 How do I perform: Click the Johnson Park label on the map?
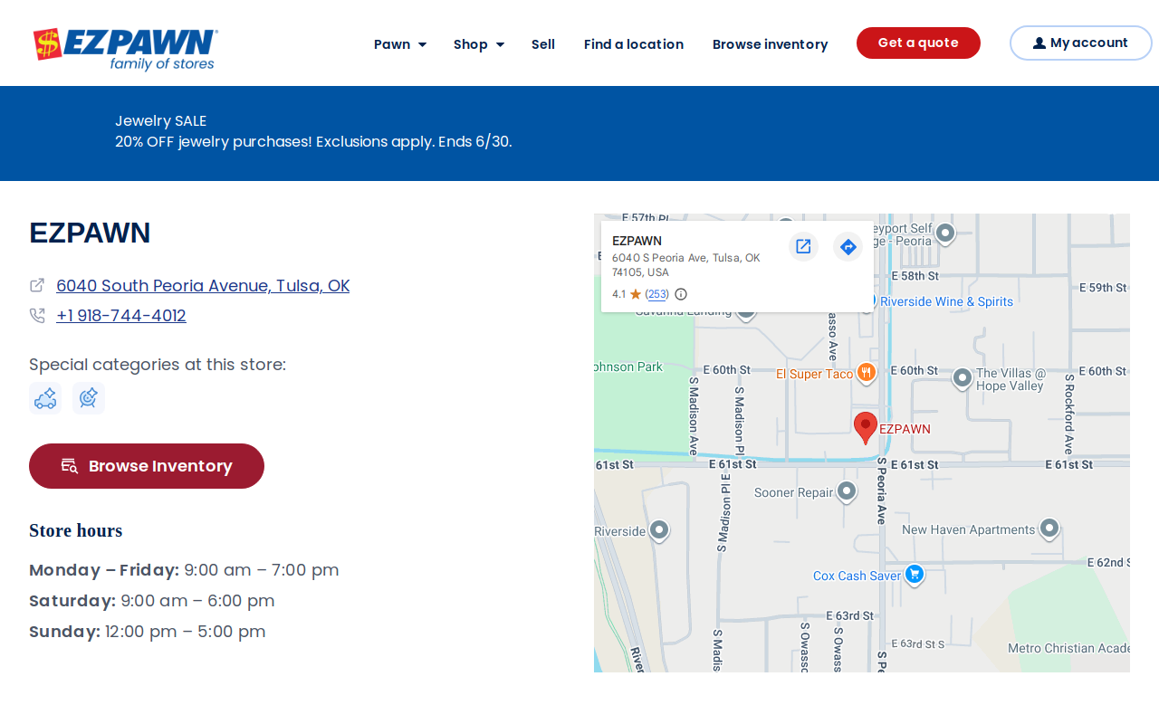(x=628, y=367)
